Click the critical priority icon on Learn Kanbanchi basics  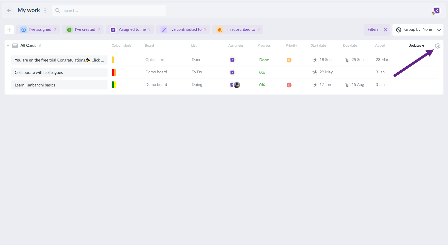coord(289,85)
